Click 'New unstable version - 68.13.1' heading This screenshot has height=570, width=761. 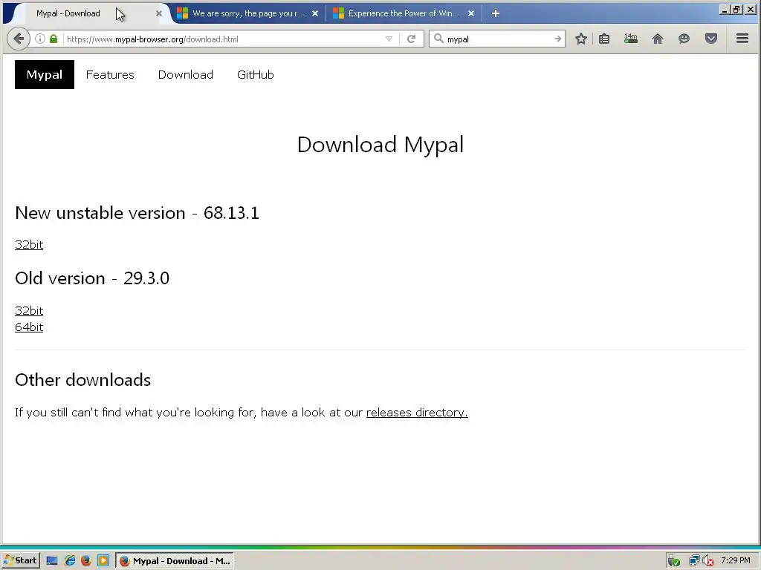click(137, 213)
